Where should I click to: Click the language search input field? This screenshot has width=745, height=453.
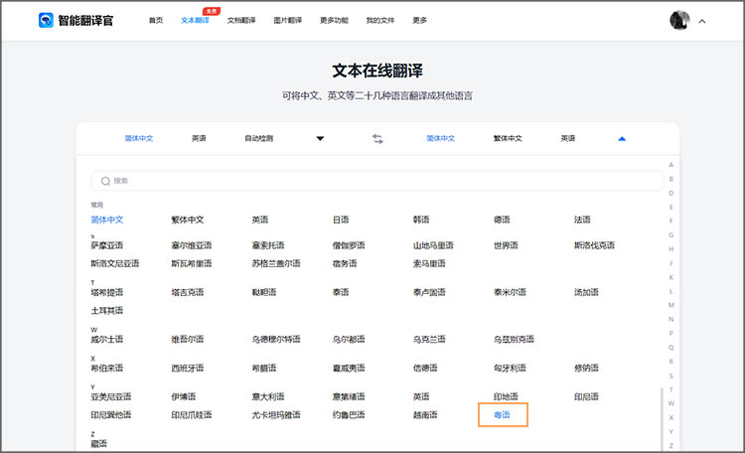pos(377,181)
